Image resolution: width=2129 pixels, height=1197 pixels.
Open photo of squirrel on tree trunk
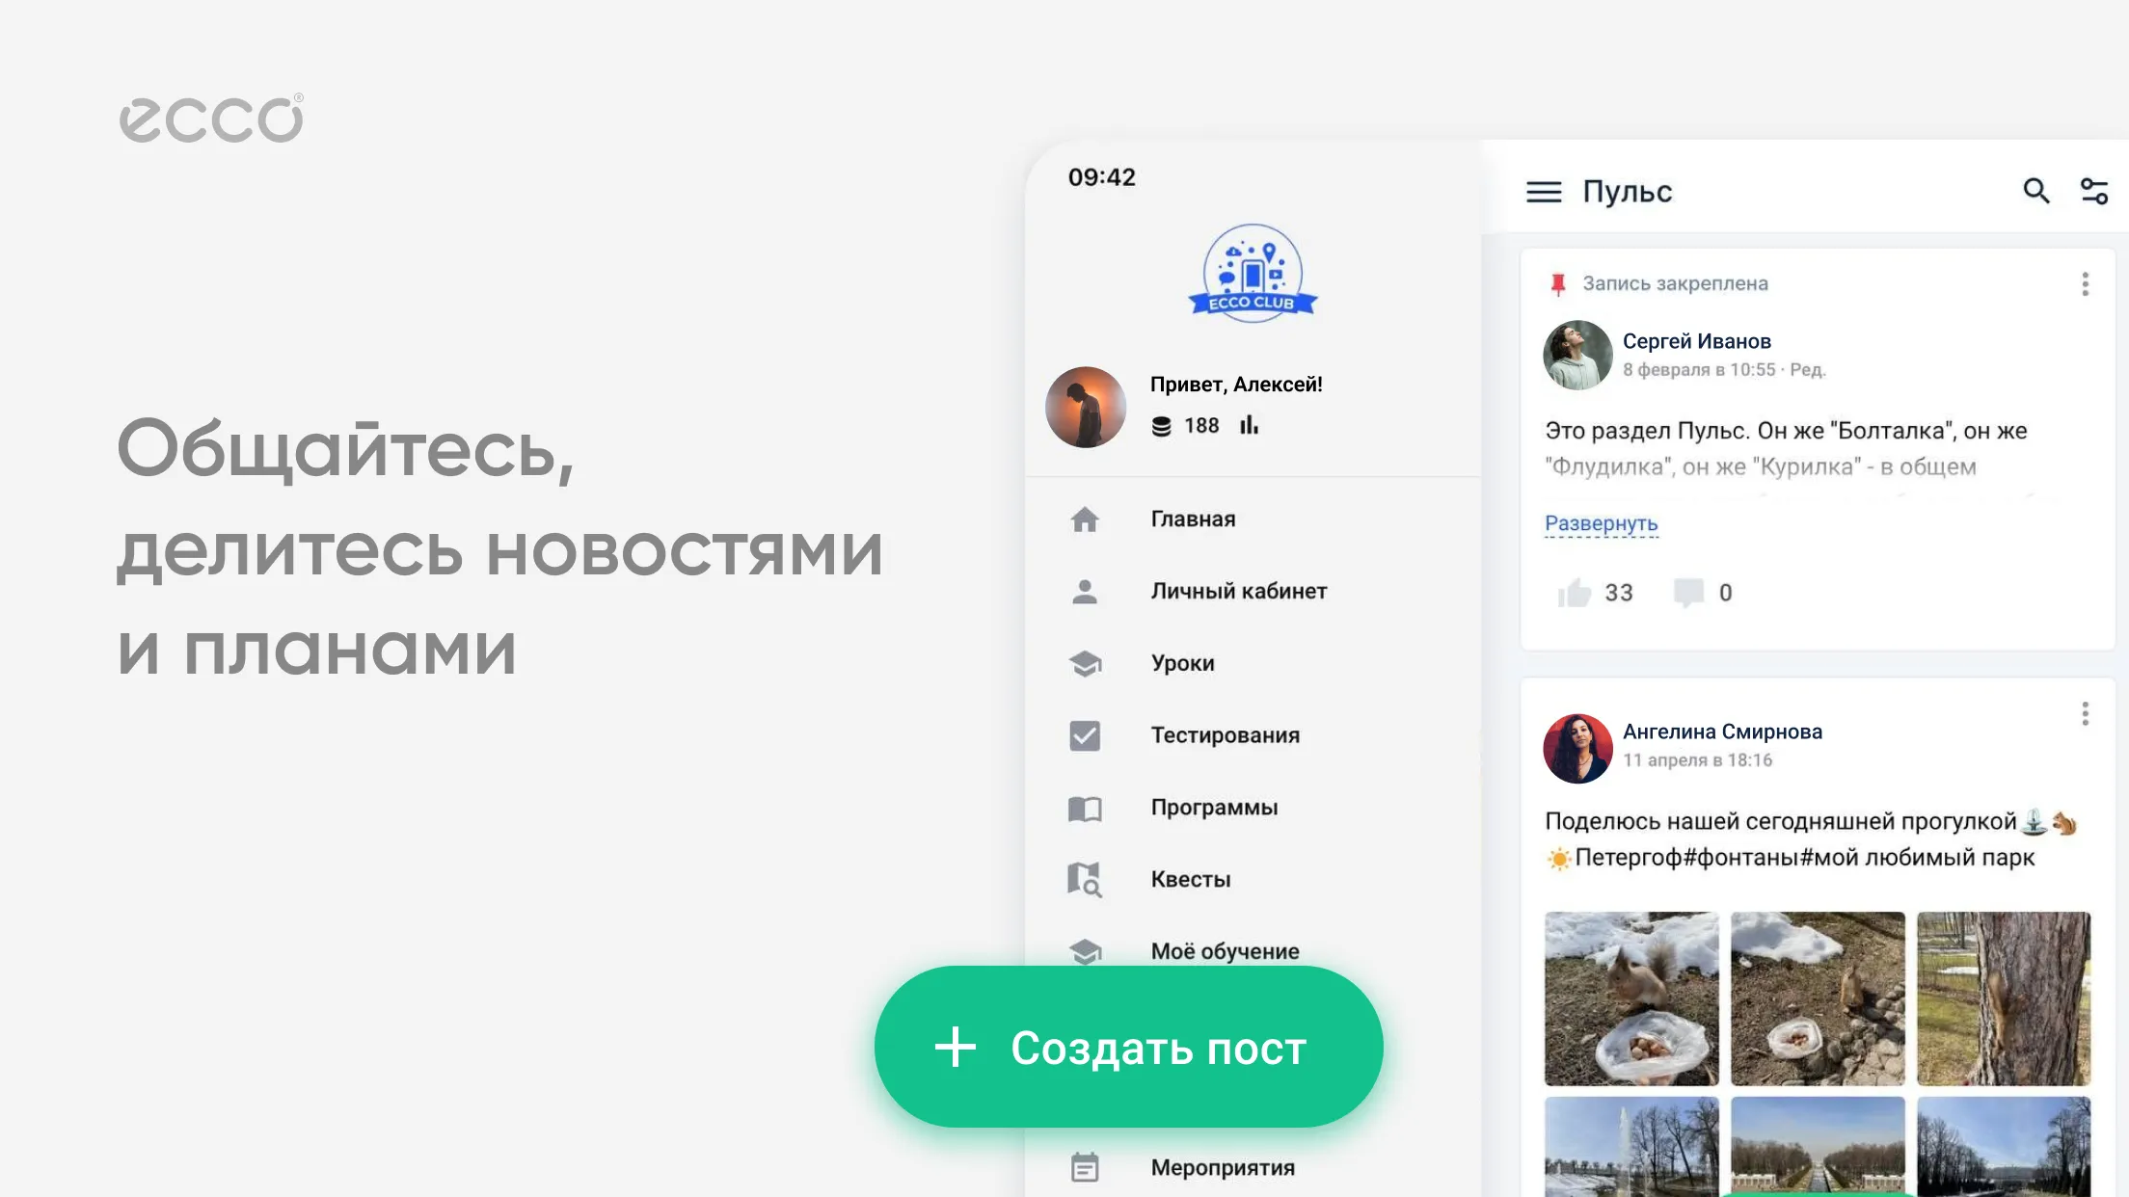click(x=2004, y=998)
